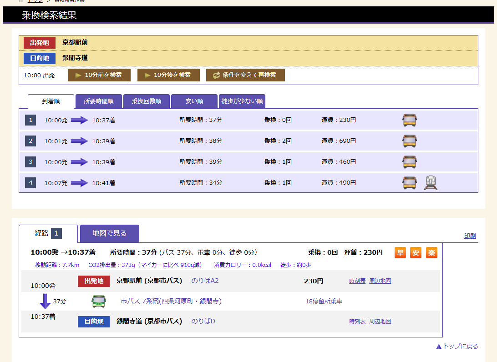
Task: Select route number 1 badge in results
Action: [x=30, y=120]
